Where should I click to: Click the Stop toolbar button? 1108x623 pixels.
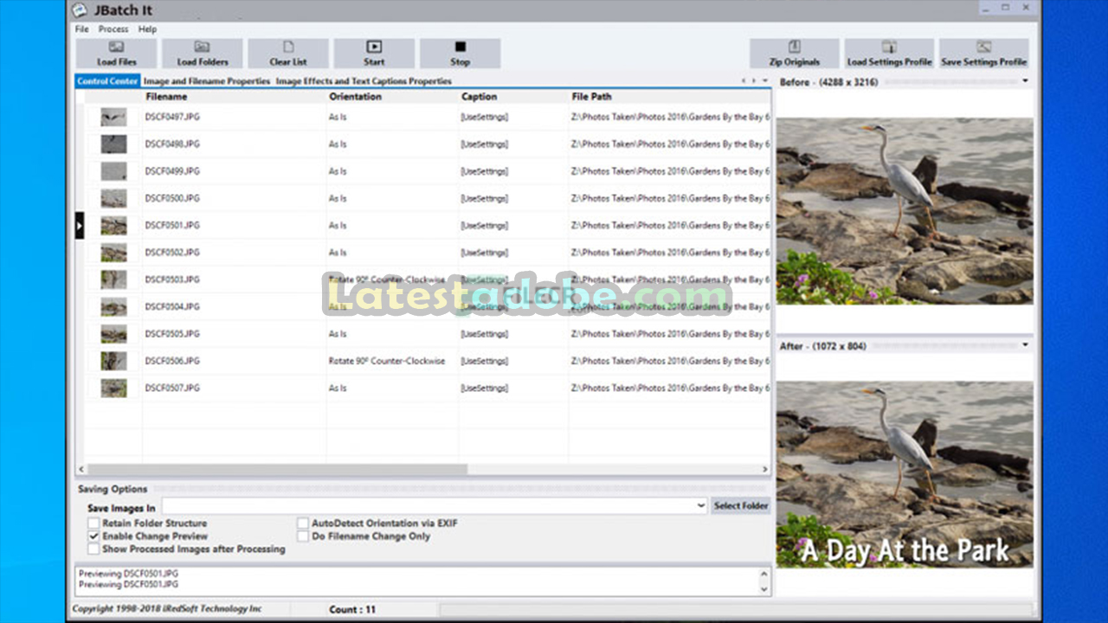[460, 53]
